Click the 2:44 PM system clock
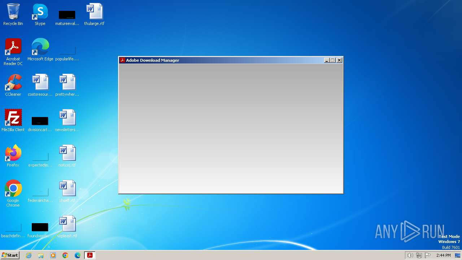 pos(443,255)
